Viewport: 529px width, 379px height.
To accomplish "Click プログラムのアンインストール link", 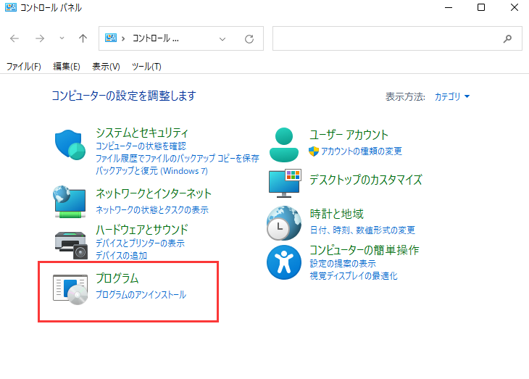I will (141, 295).
